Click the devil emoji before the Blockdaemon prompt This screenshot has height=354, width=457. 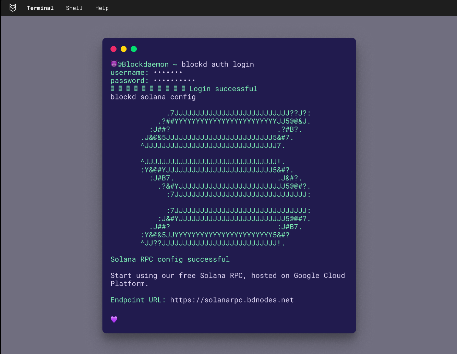tap(113, 64)
